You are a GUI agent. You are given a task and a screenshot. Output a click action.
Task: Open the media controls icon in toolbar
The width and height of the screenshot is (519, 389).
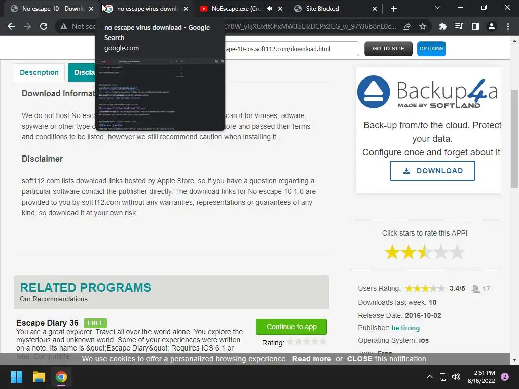pos(459,26)
